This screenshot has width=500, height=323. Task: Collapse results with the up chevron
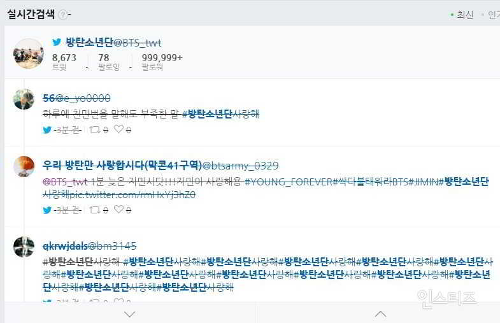pos(380,314)
